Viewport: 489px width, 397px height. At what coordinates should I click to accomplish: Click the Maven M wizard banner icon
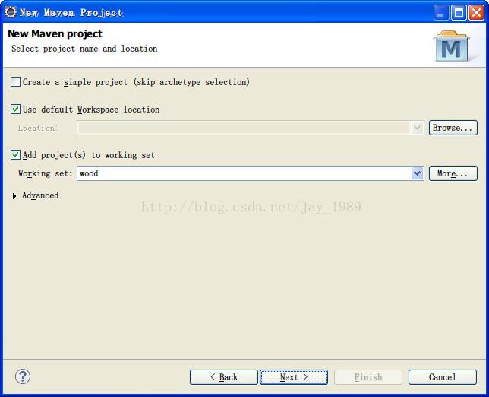click(451, 46)
